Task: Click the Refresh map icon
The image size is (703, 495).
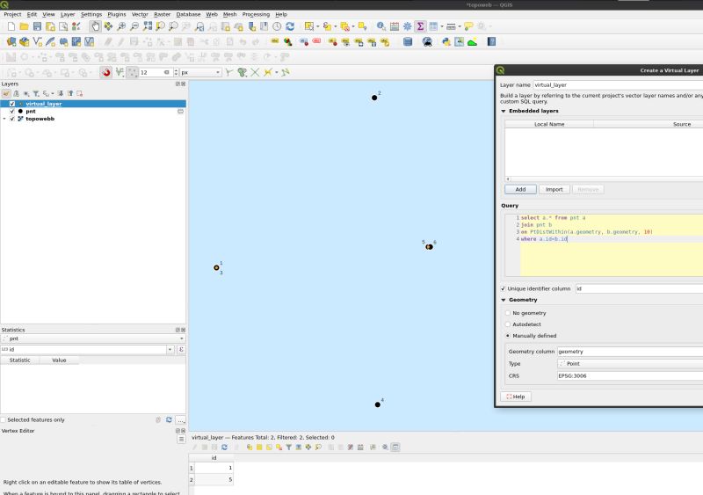Action: (x=290, y=26)
